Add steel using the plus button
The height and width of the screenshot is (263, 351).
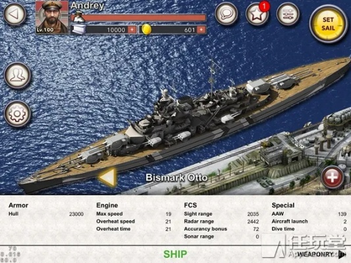[132, 30]
